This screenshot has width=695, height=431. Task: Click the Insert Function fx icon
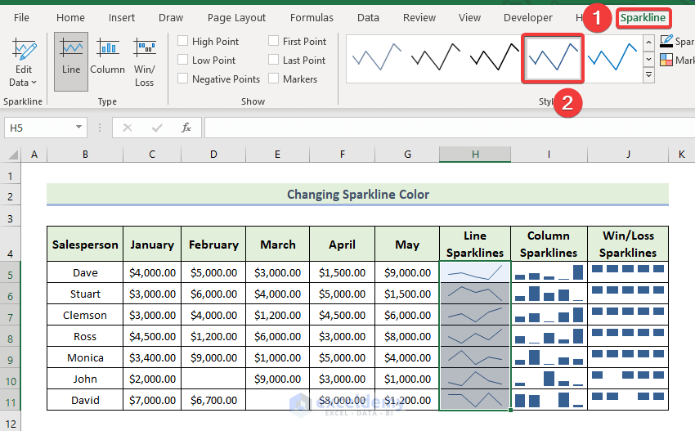(186, 128)
